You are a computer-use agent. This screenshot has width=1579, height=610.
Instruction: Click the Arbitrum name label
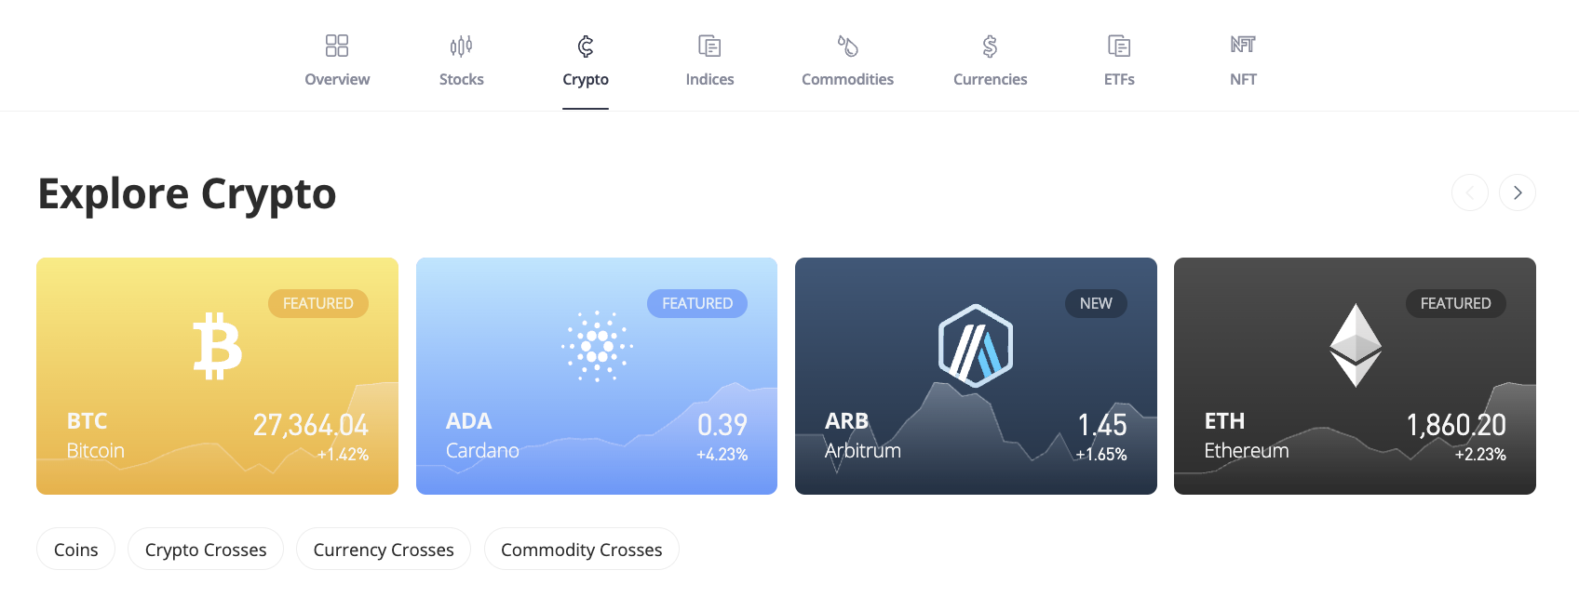click(863, 450)
